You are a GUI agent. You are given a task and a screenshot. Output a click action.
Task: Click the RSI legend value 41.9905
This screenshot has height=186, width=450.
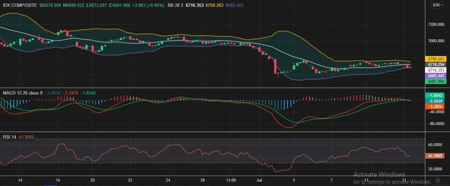tap(26, 137)
